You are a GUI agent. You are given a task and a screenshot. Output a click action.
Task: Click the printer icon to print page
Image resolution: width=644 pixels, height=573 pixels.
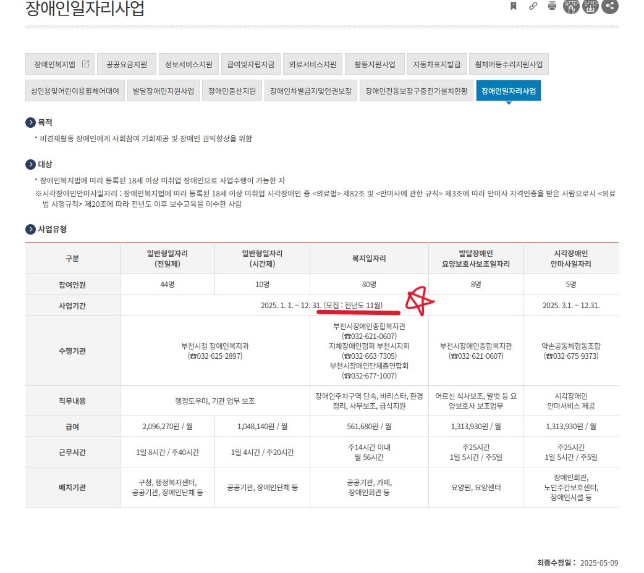point(552,6)
